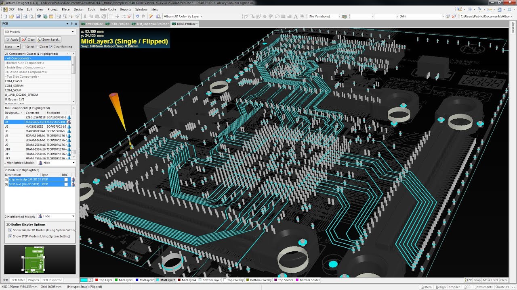Close the PCB panel
Viewport: 517px width, 290px height.
click(76, 24)
